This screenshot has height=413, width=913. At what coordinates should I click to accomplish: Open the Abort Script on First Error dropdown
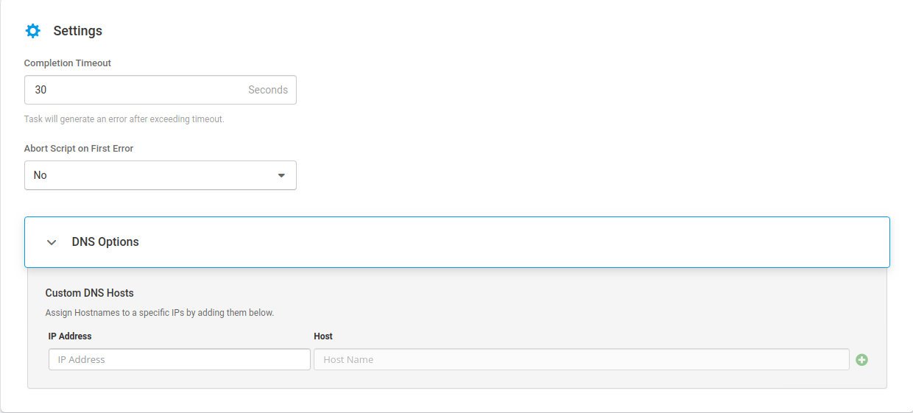coord(160,175)
